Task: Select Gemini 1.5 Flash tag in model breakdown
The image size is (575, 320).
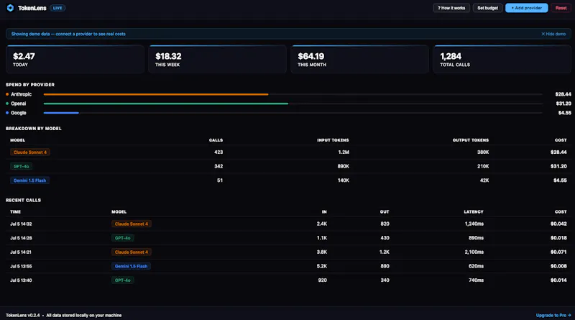Action: 29,180
